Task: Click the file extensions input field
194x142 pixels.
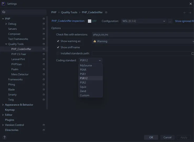Action: tap(143, 35)
